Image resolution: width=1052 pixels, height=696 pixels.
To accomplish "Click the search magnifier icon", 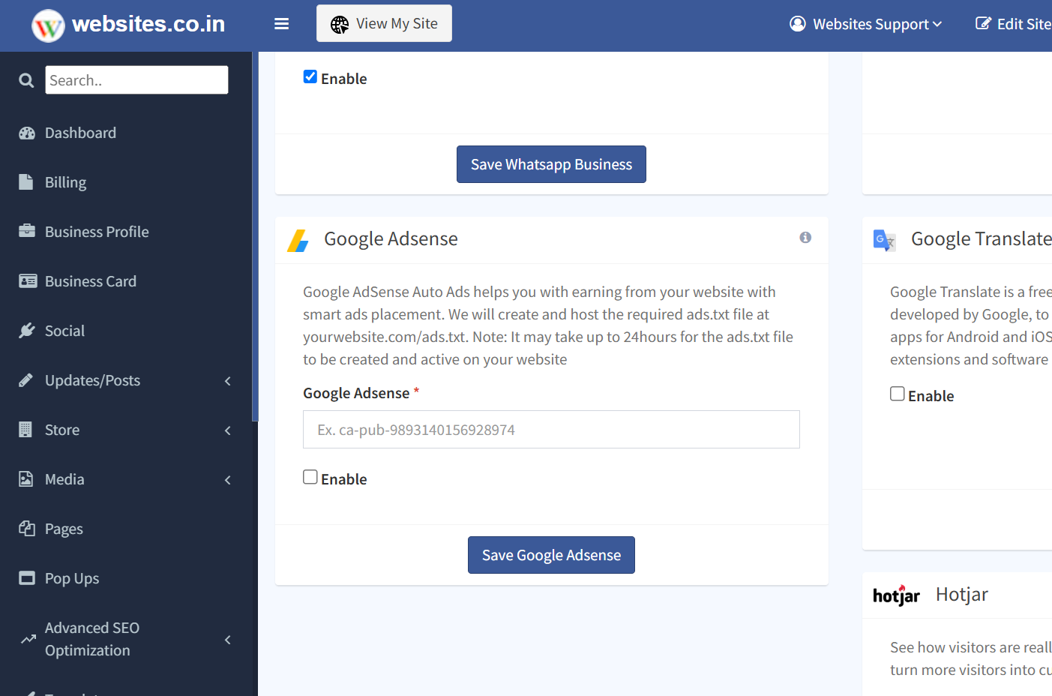I will (26, 80).
